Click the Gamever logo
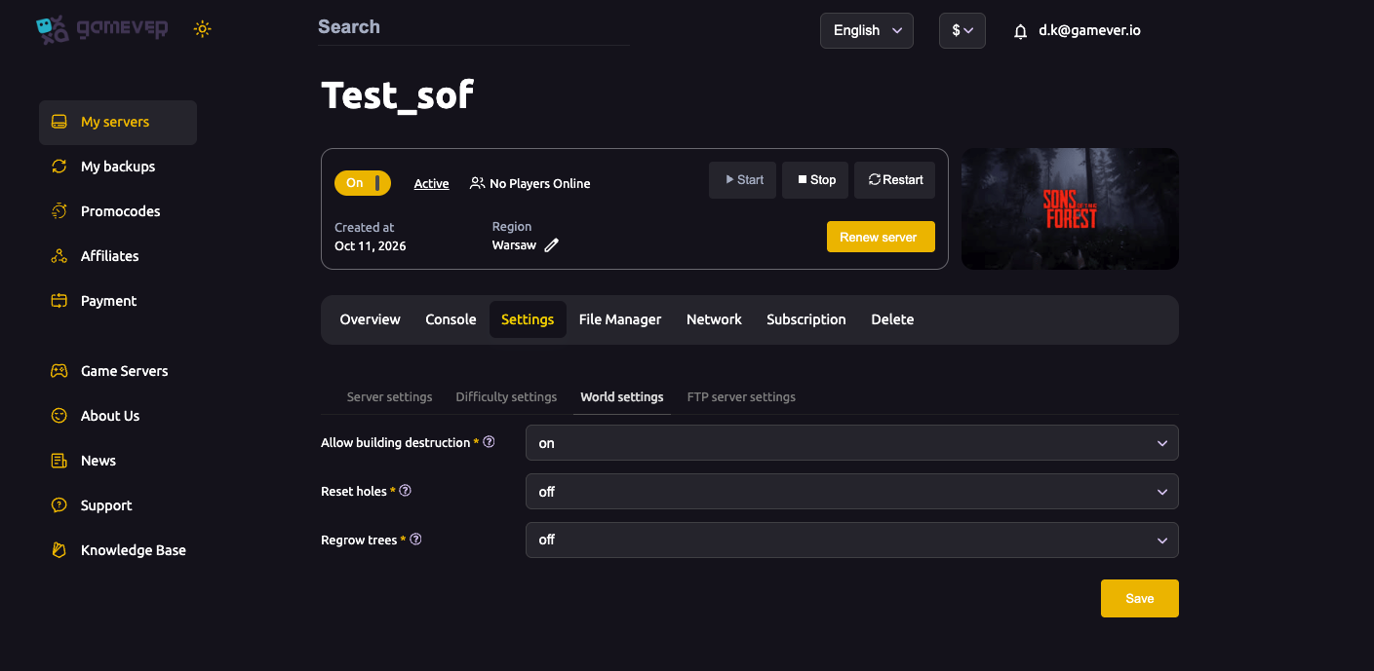This screenshot has height=671, width=1374. [x=102, y=29]
